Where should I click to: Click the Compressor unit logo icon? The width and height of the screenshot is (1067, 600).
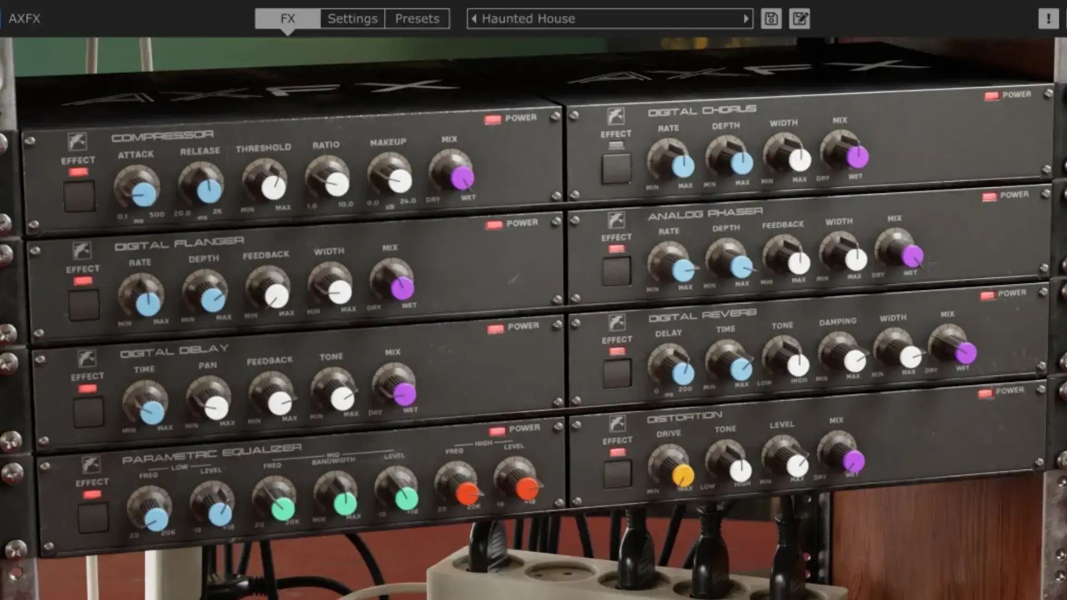click(77, 142)
